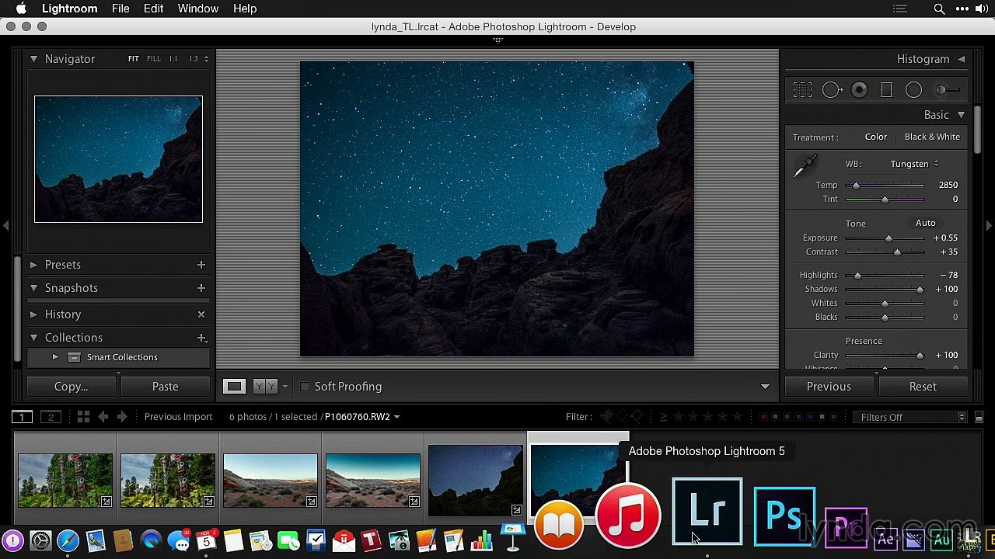Open Spotlight search in menu bar
Screen dimensions: 995x559
tap(939, 9)
